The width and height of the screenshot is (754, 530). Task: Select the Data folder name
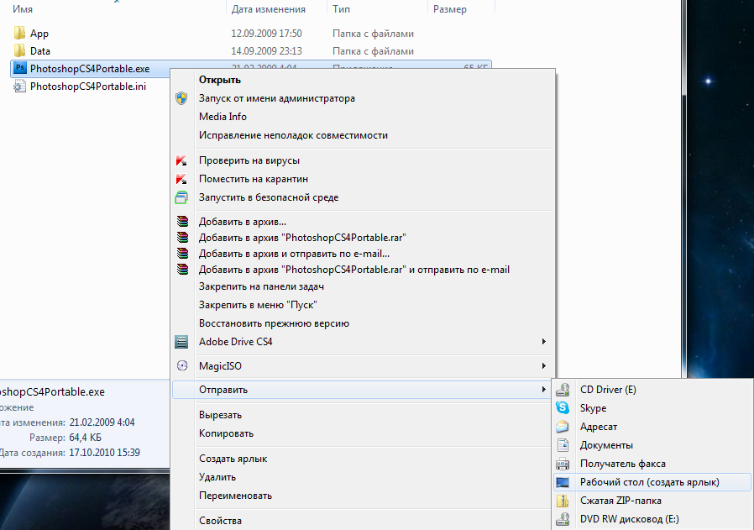(40, 51)
